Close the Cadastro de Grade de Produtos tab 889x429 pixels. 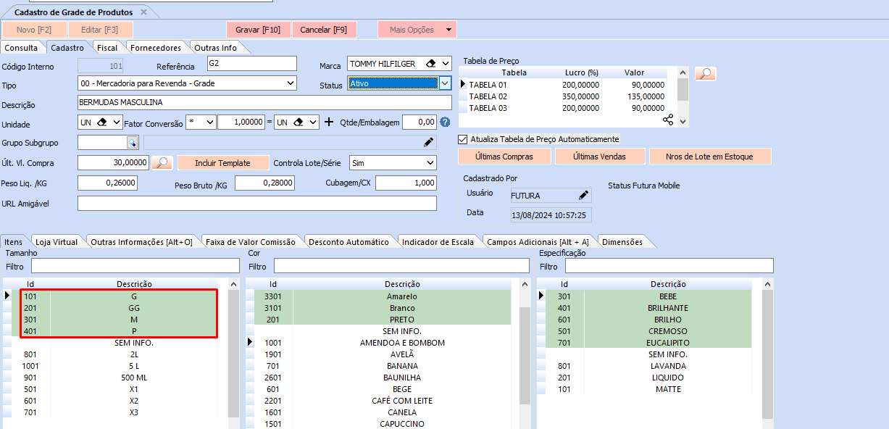point(143,12)
